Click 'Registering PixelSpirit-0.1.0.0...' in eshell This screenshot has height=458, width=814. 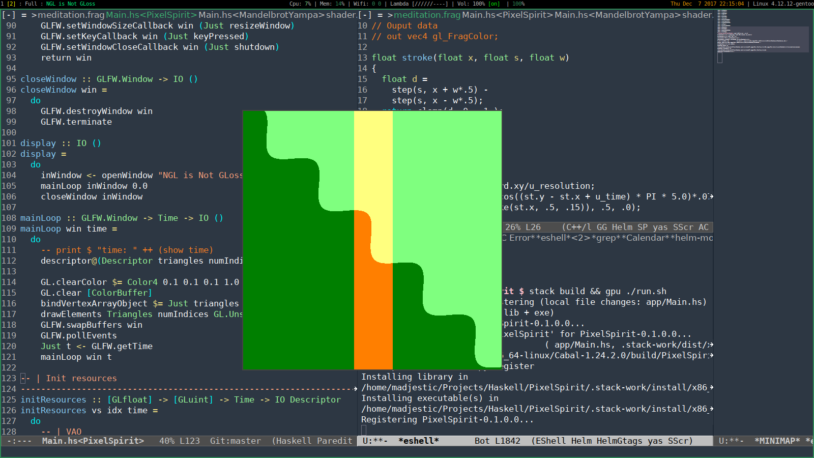tap(448, 419)
